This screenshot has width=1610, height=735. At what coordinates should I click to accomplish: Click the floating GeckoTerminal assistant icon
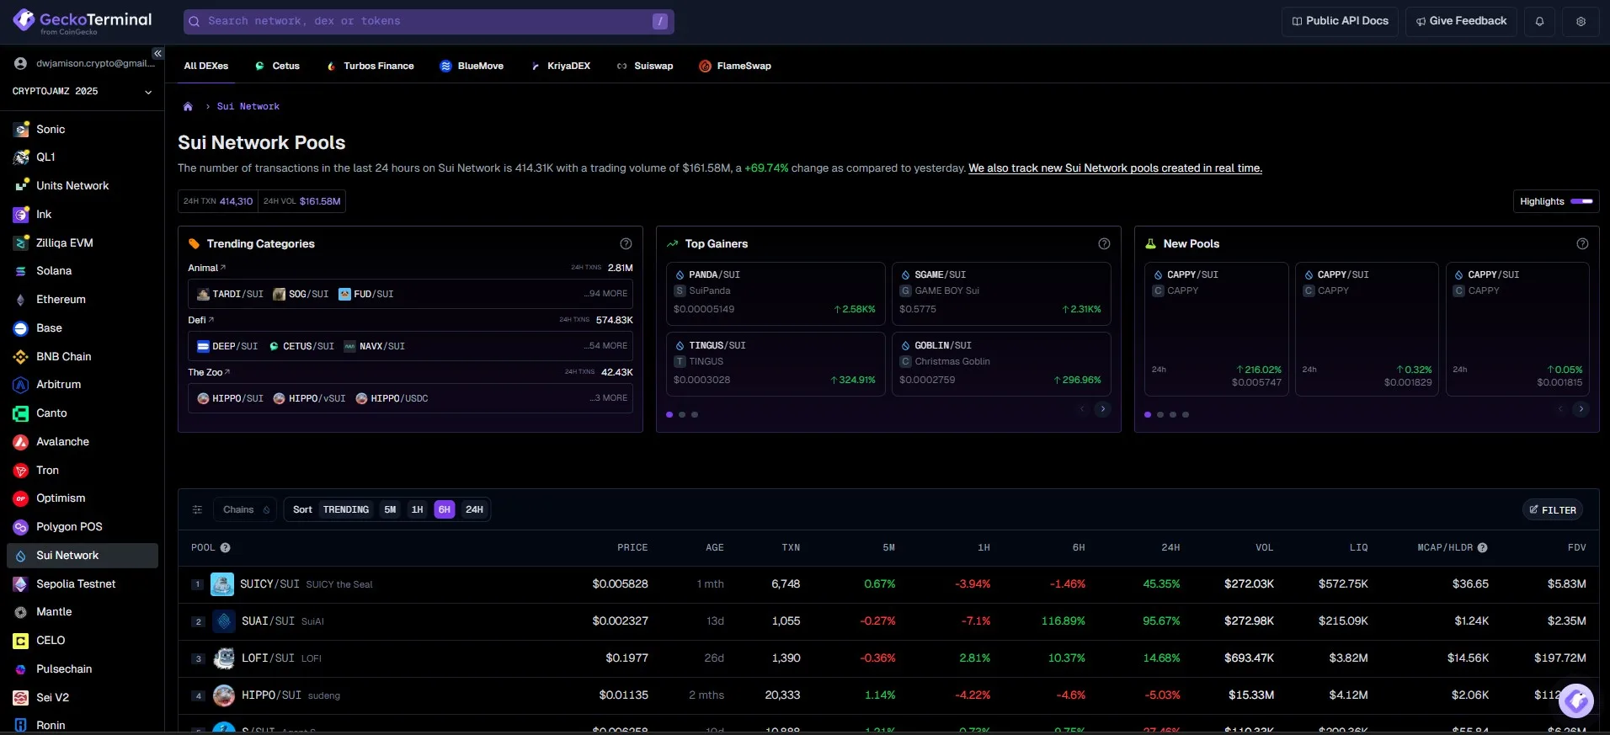coord(1575,700)
